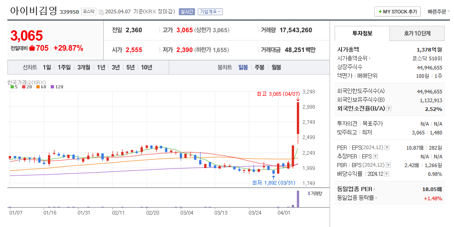Select the 1주일 line chart period
Viewport: 454px width, 227px height.
(x=64, y=67)
